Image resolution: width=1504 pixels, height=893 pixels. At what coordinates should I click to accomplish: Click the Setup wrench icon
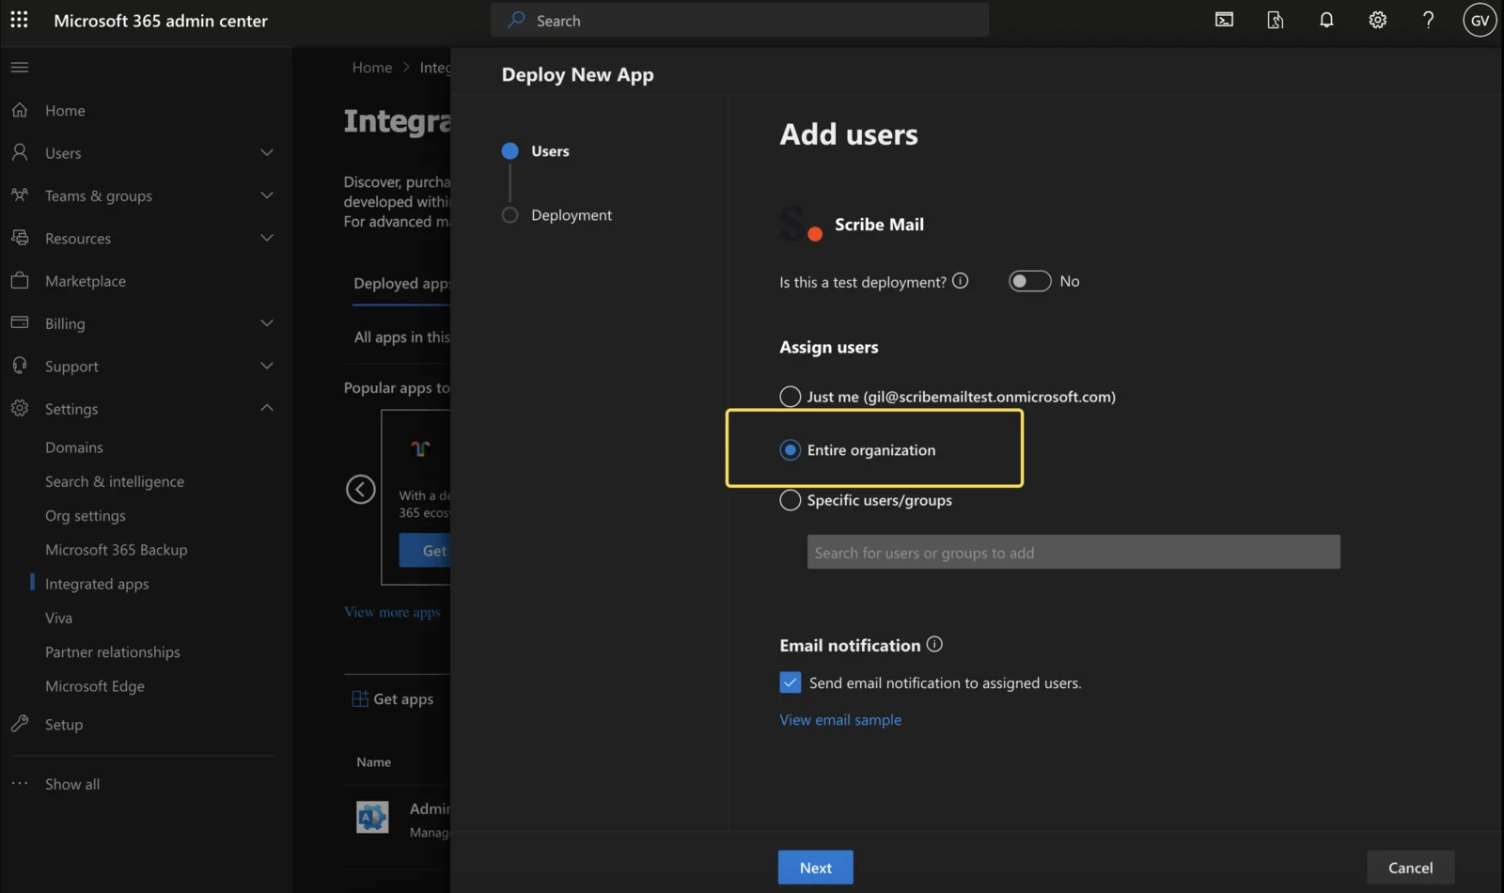[x=20, y=724]
